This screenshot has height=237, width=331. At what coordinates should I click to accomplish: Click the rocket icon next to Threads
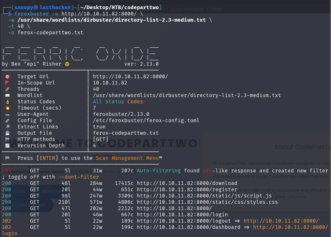pyautogui.click(x=7, y=89)
